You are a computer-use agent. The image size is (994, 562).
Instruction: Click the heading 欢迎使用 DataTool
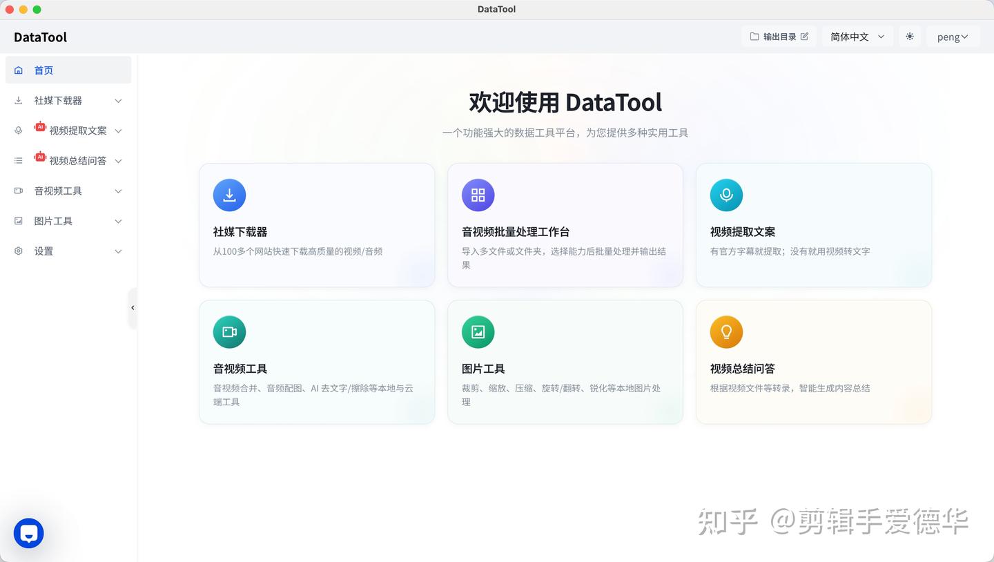click(565, 102)
